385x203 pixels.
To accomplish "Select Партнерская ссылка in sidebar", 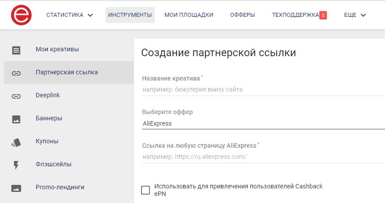I will [x=69, y=73].
